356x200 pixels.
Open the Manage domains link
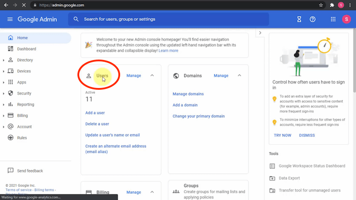(188, 94)
